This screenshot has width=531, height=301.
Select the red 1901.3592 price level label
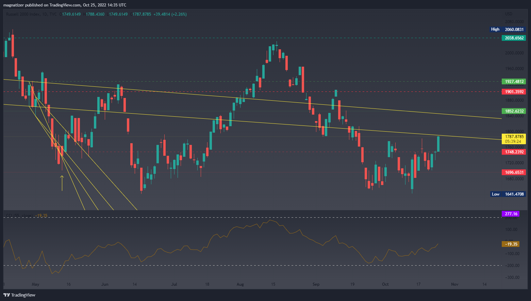514,92
